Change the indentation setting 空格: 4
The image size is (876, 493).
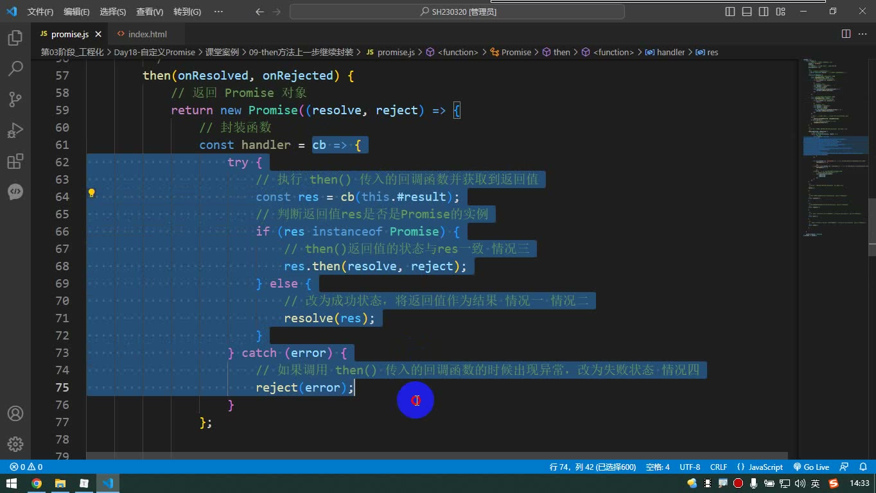coord(658,467)
